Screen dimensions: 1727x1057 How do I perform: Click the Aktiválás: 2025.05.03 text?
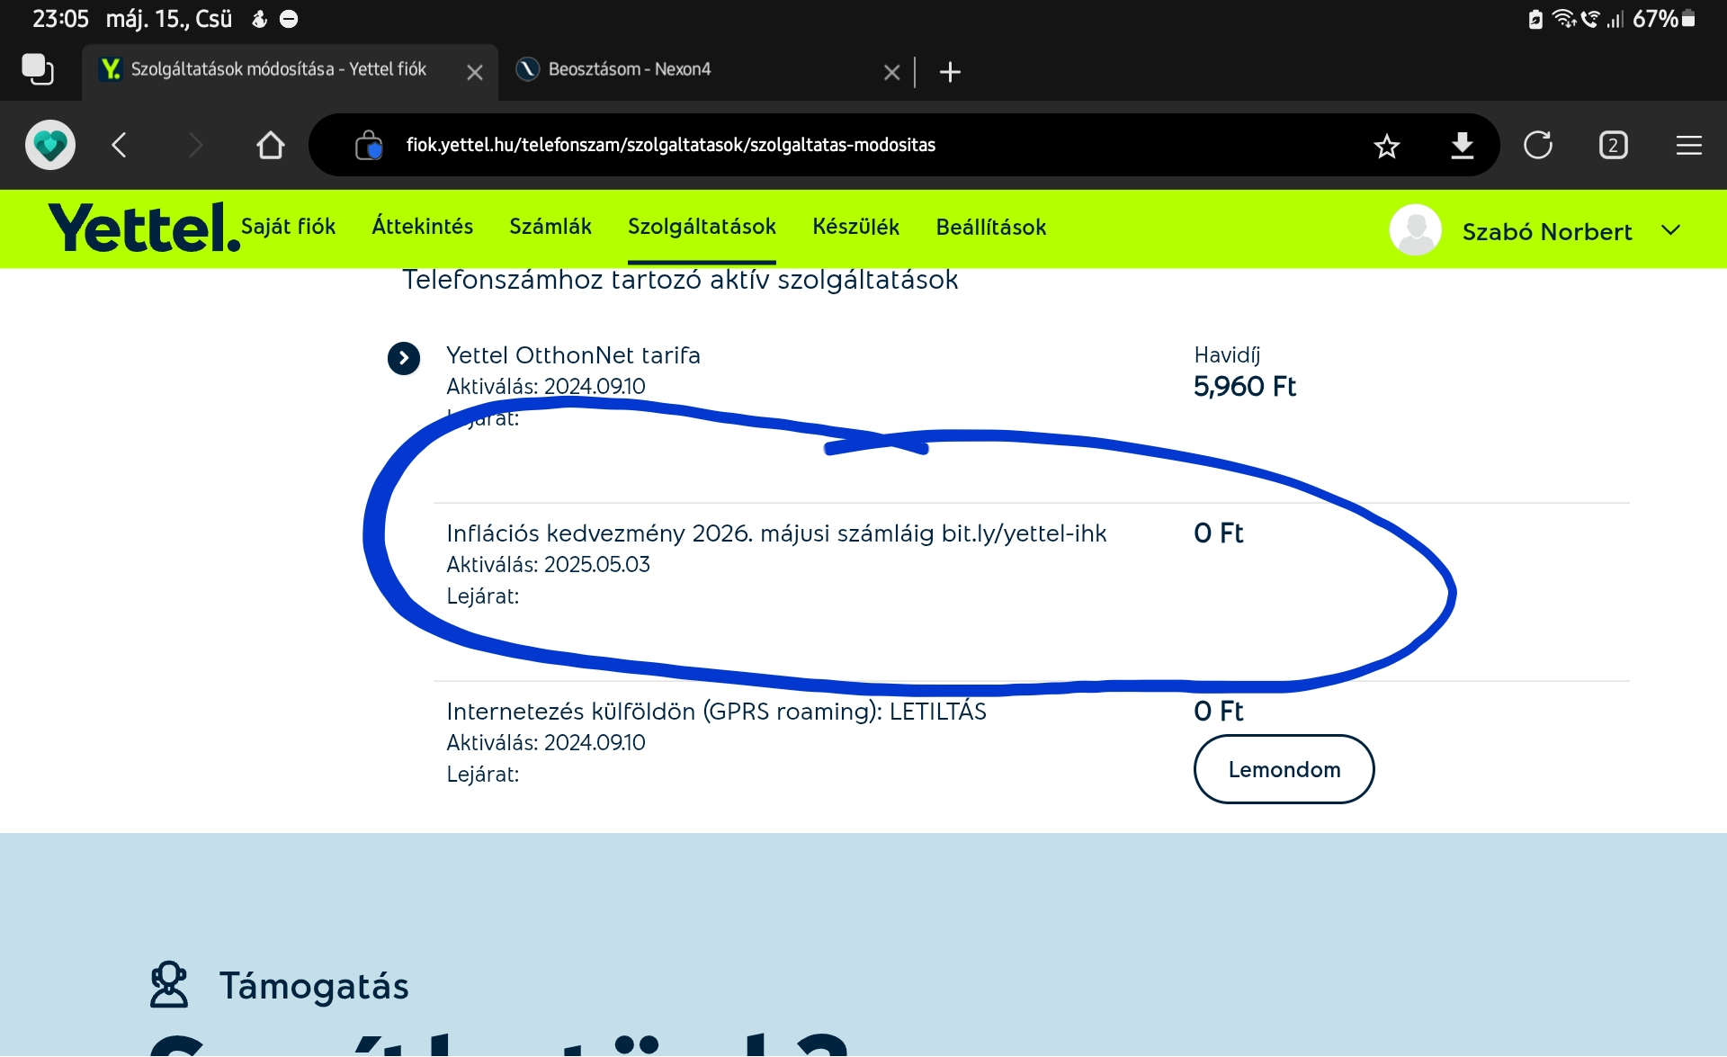[548, 565]
